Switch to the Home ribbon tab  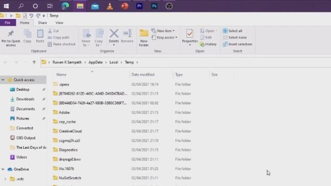click(25, 23)
